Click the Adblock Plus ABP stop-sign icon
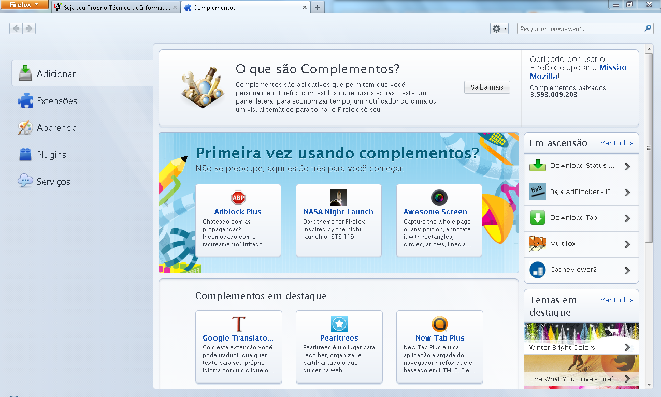This screenshot has height=397, width=661. click(238, 198)
